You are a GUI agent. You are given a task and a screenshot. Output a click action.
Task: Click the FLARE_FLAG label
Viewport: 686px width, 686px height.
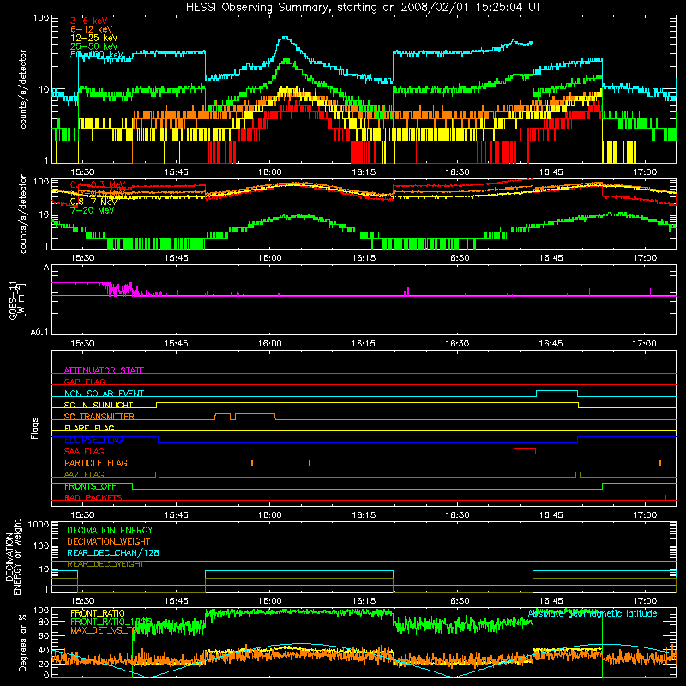[x=89, y=428]
